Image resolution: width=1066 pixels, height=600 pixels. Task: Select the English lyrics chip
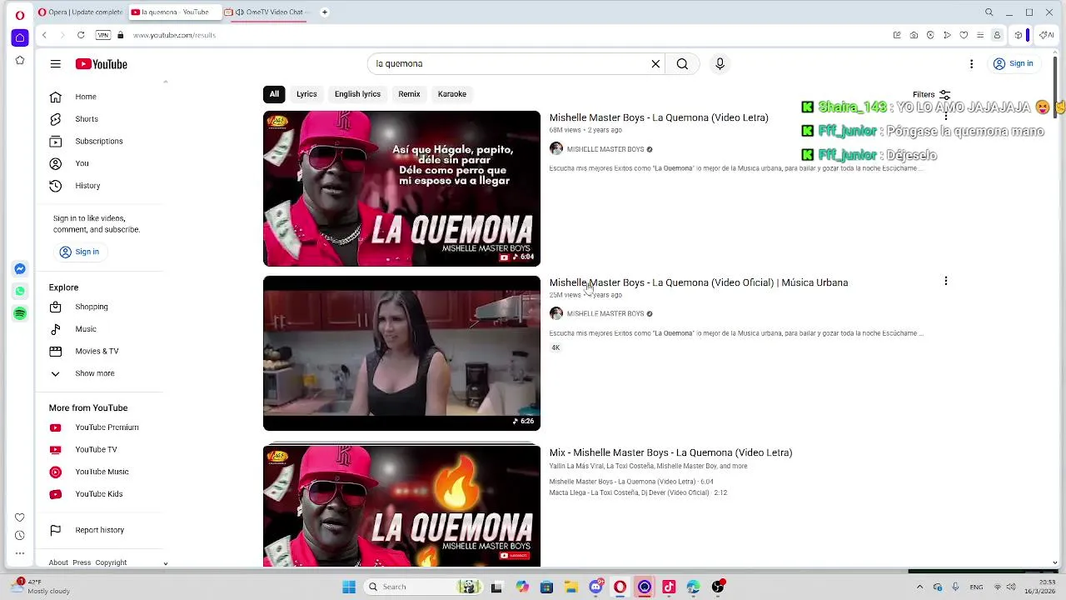point(357,94)
